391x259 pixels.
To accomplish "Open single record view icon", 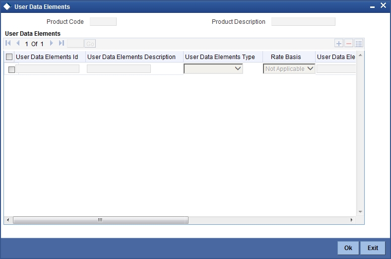I will pos(359,43).
